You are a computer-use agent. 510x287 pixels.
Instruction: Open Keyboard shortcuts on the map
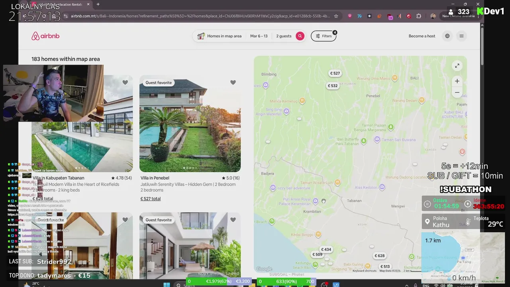tap(364, 271)
